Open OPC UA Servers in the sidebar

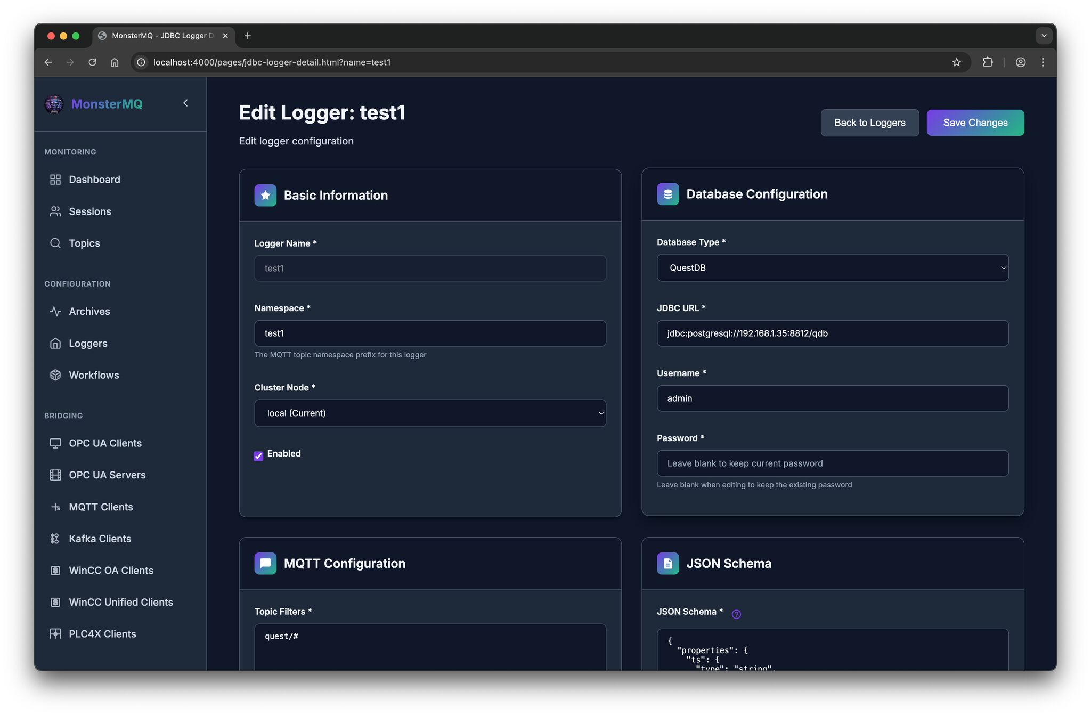click(x=107, y=475)
